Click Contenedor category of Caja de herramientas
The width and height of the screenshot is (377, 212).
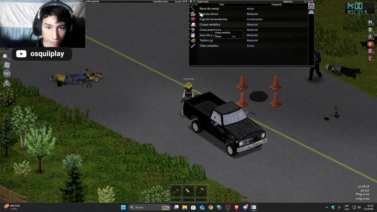click(255, 19)
